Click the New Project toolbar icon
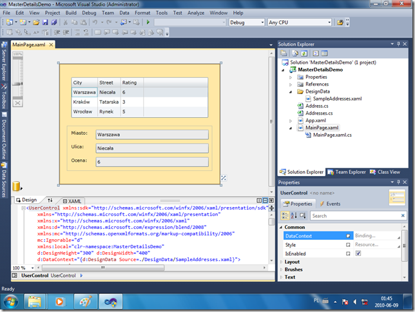Viewport: 415px width, 312px height. pos(10,23)
